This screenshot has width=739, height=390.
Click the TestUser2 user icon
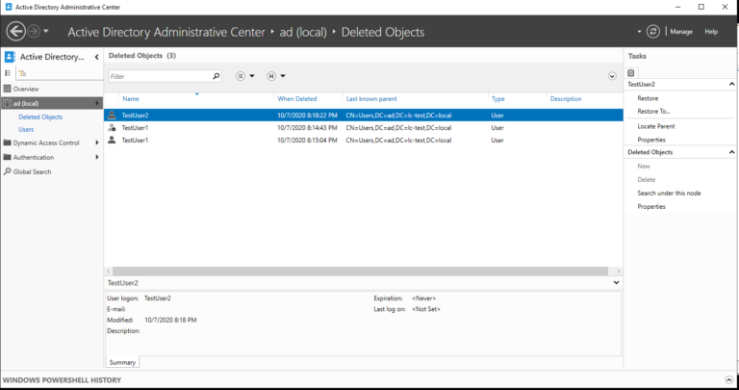(x=112, y=115)
